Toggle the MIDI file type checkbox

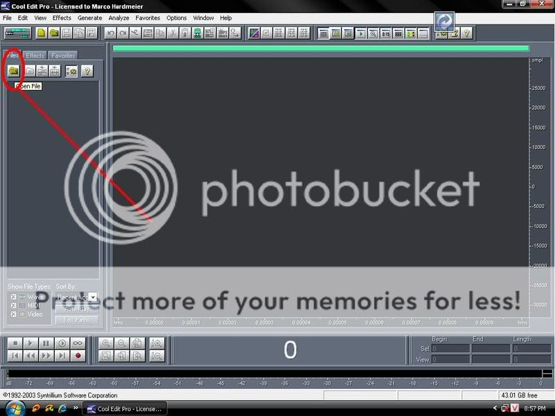(13, 305)
